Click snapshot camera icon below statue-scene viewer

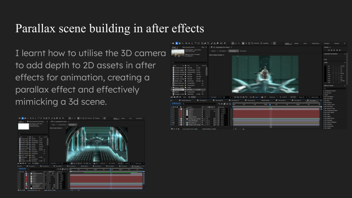click(x=262, y=97)
